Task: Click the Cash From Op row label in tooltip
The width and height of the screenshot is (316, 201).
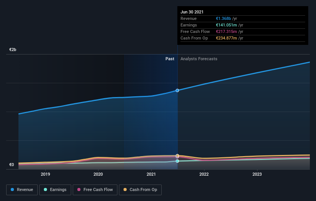Action: (194, 38)
